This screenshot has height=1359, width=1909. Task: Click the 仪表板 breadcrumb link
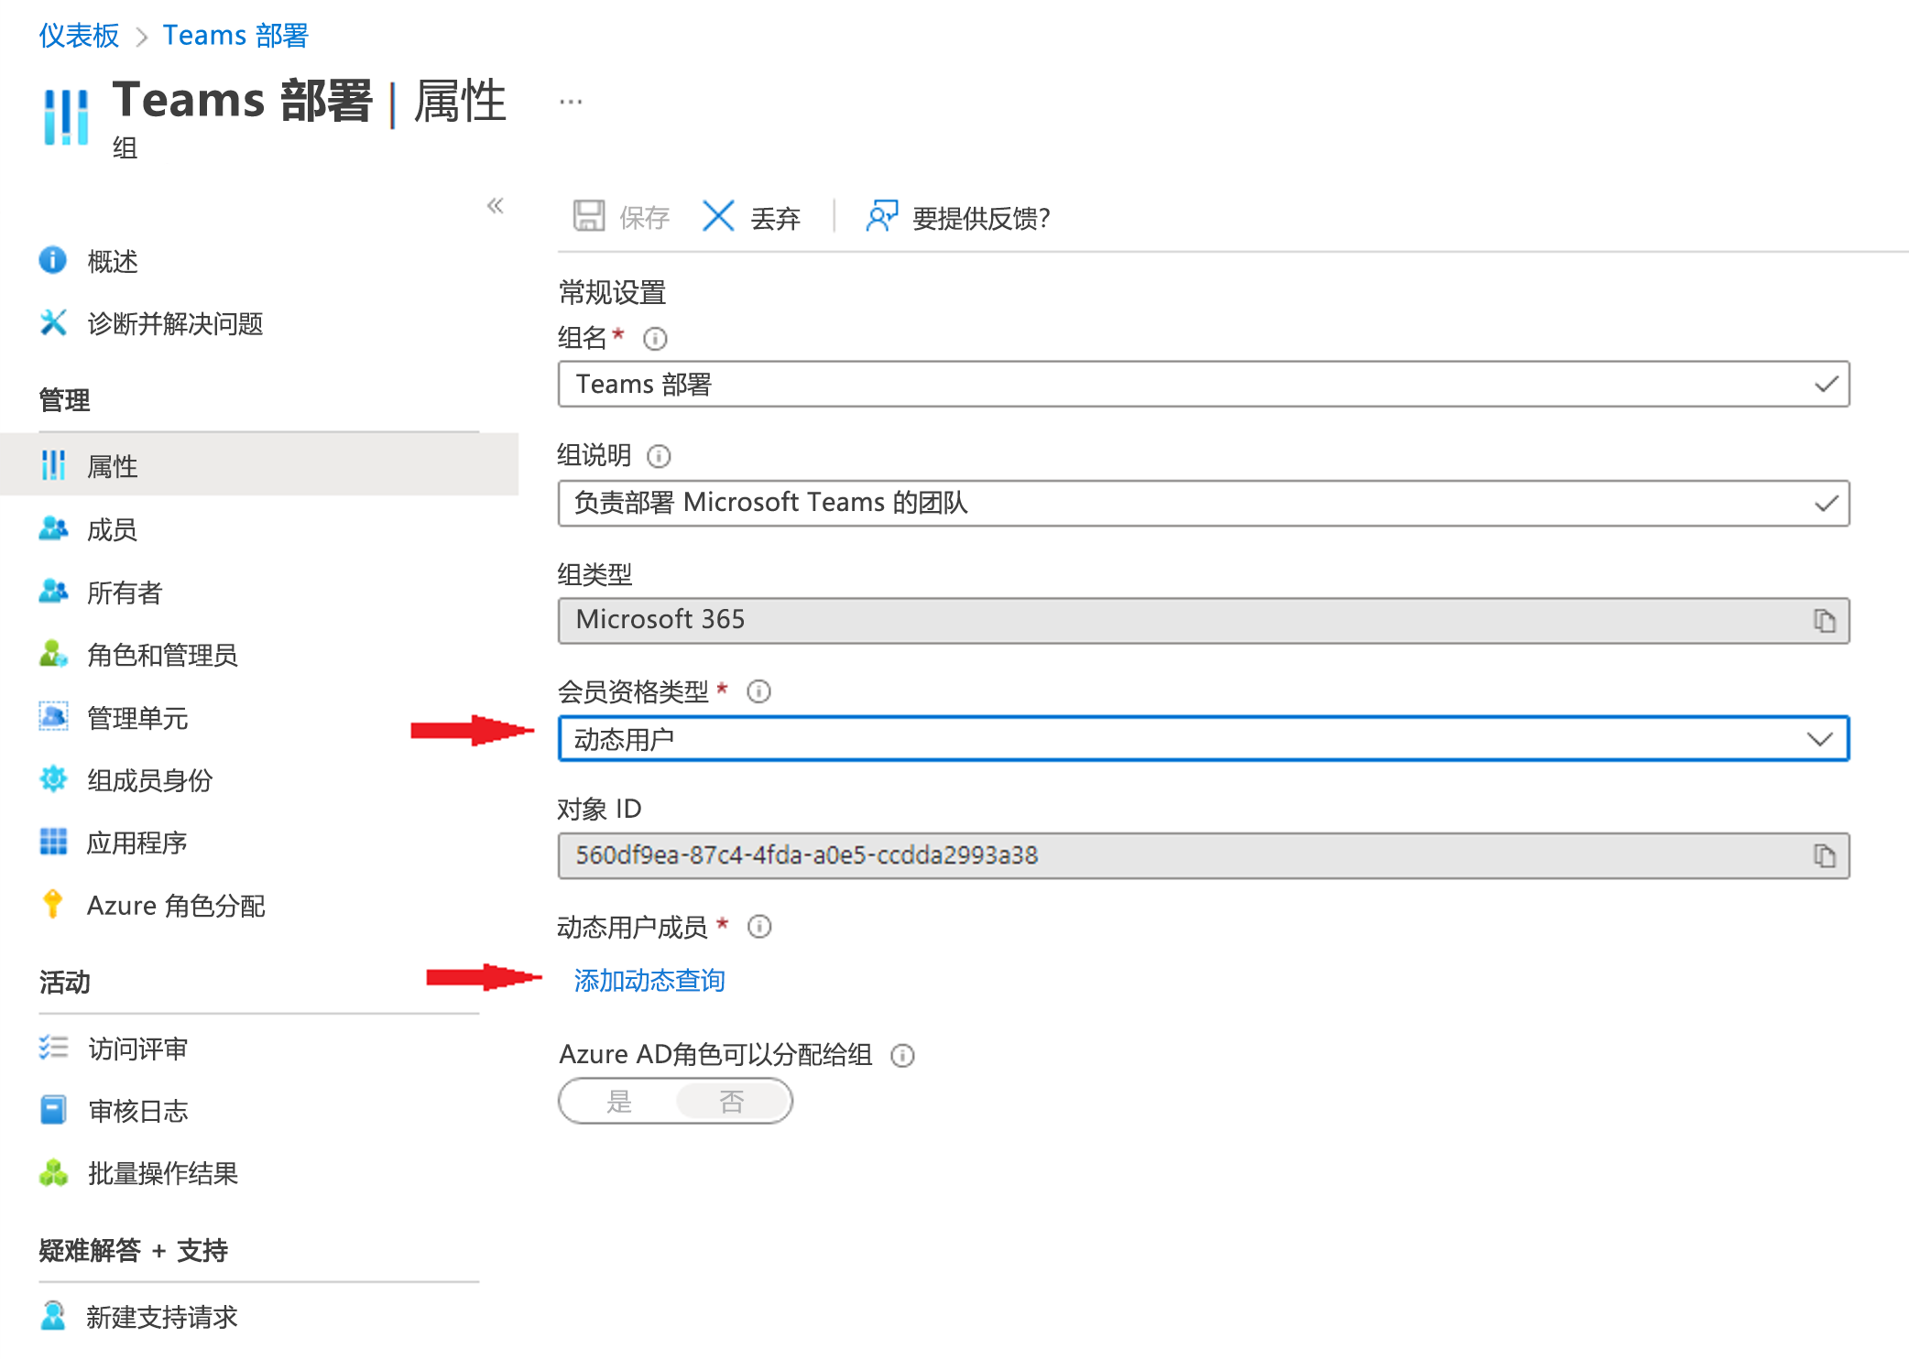click(x=79, y=36)
